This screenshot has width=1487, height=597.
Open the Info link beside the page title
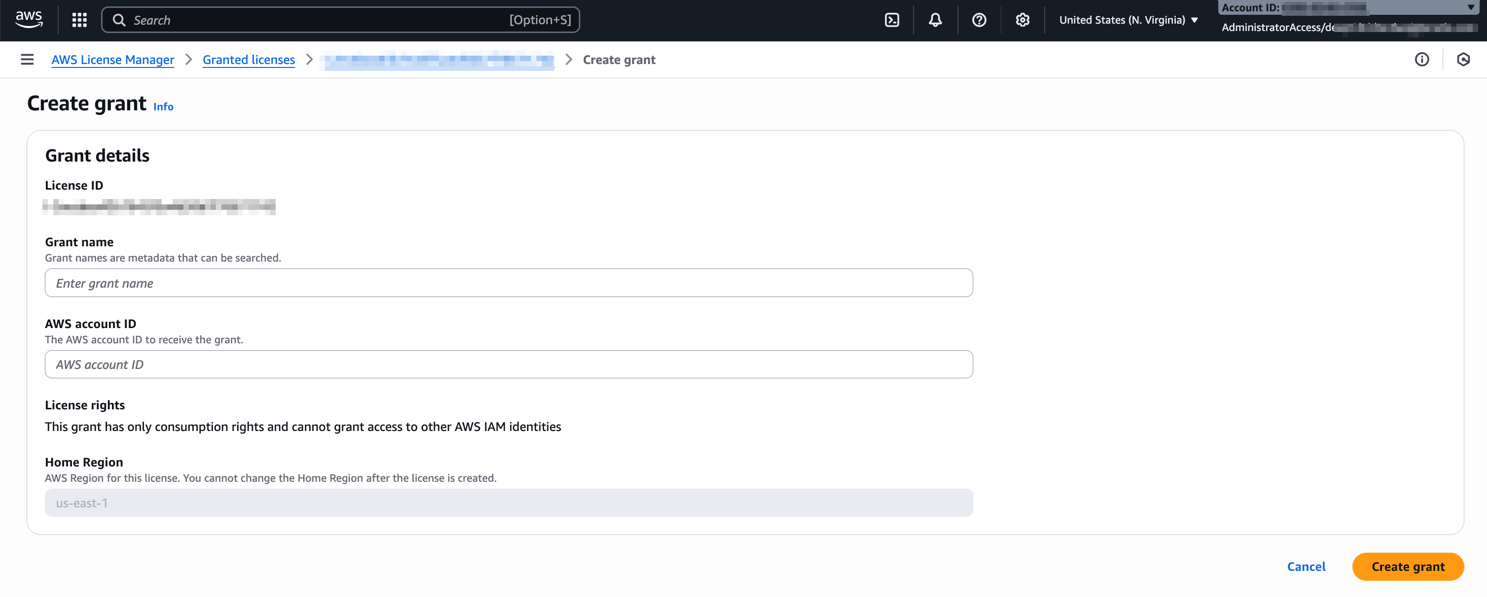(163, 106)
